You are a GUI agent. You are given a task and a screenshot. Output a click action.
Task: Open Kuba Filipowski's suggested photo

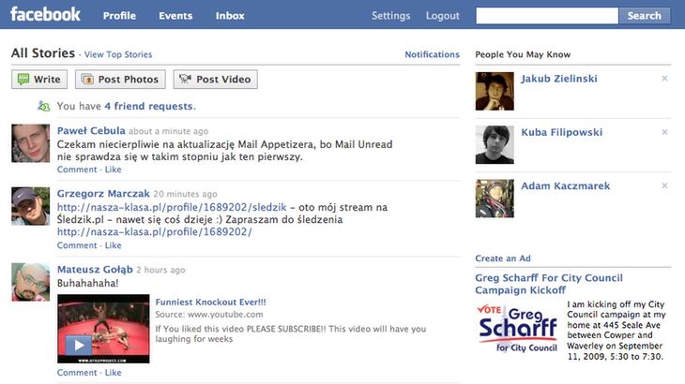click(495, 145)
